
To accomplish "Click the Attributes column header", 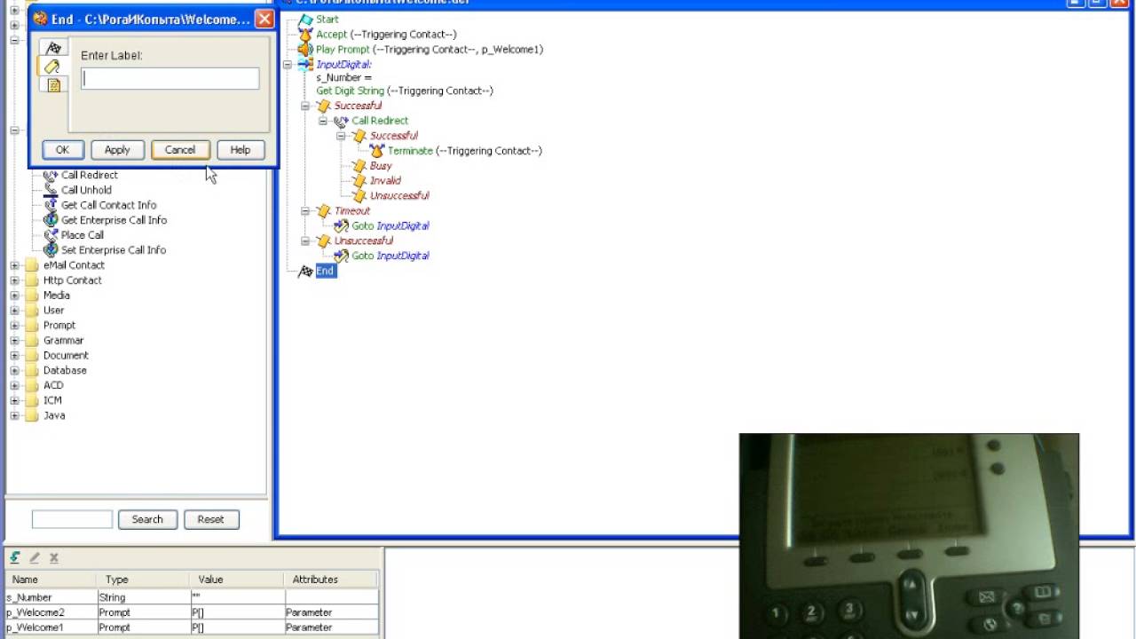I will pyautogui.click(x=331, y=580).
